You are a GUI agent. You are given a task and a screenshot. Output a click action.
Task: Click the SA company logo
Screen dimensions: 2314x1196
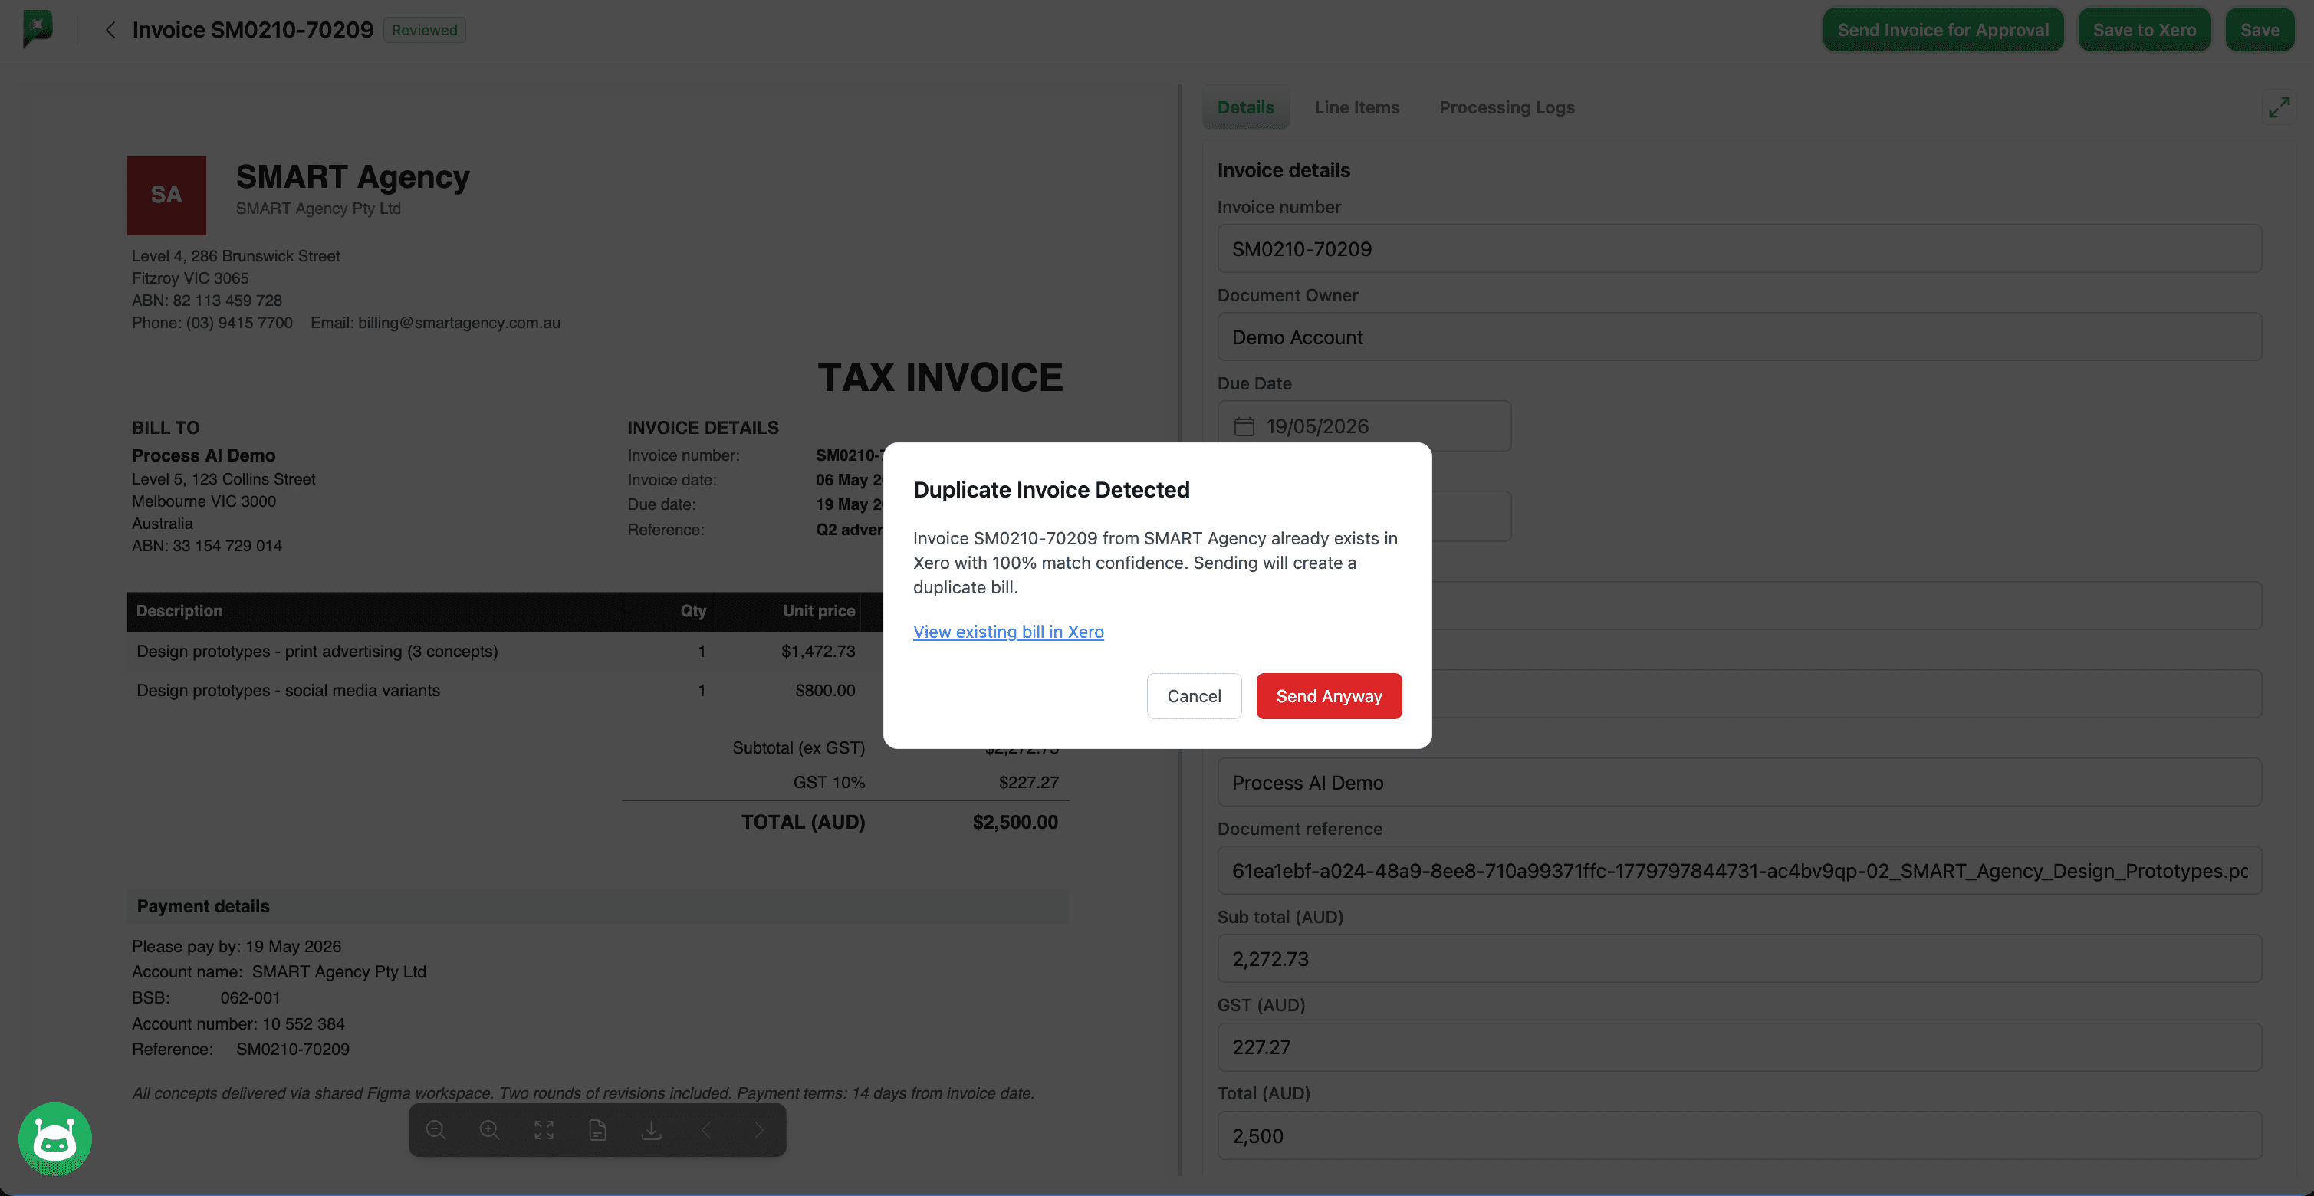[x=166, y=195]
